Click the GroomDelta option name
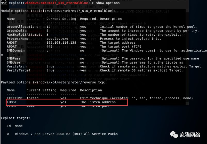The width and height of the screenshot is (207, 144). point(17,31)
